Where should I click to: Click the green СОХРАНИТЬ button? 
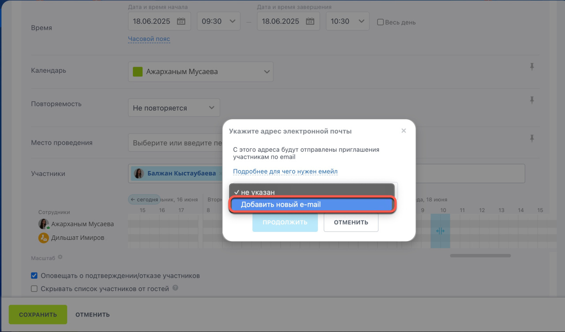38,314
